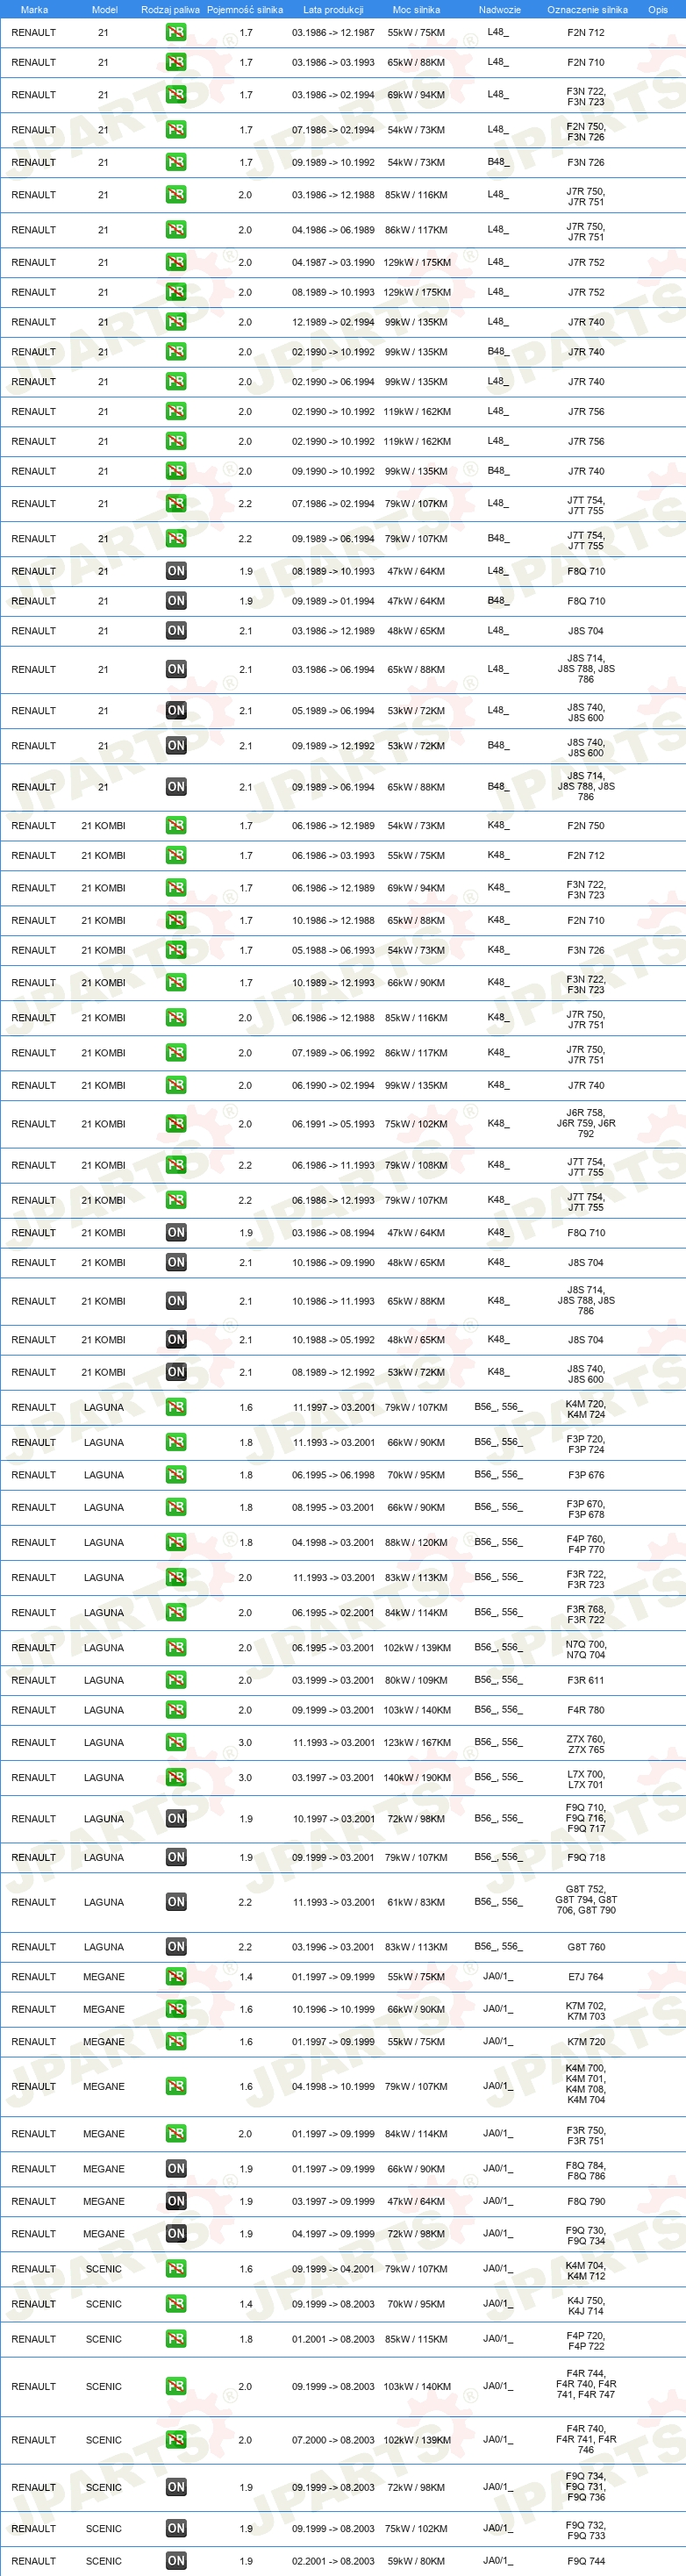
Task: Click PB icon in Laguna F3P 676 row
Action: pyautogui.click(x=176, y=1475)
